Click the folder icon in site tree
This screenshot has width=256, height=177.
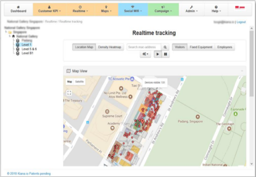pos(10,32)
